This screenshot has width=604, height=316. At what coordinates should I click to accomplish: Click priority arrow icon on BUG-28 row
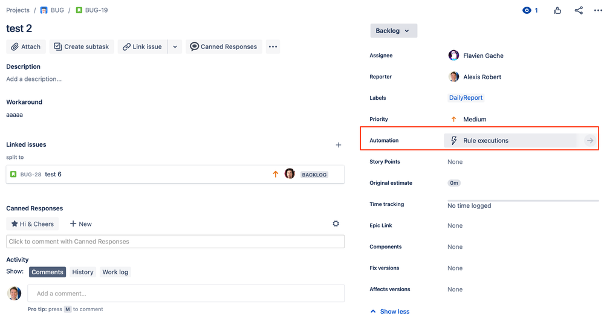point(276,175)
